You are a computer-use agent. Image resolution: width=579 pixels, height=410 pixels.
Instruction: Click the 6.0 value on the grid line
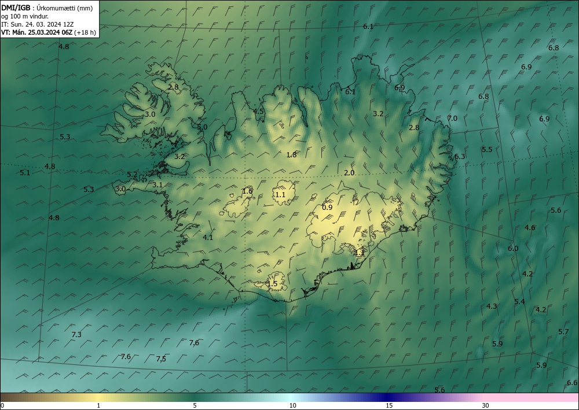pos(513,248)
